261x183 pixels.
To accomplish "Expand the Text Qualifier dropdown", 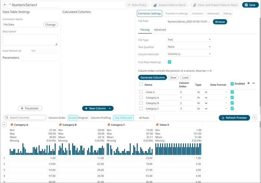I will (189, 47).
